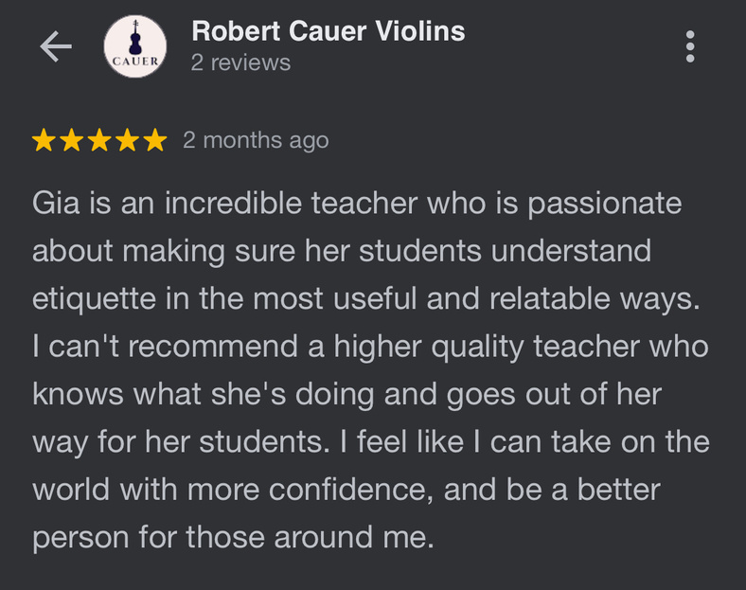Open the Robert Cauer Violins reviewer name
The height and width of the screenshot is (590, 746).
(x=328, y=31)
